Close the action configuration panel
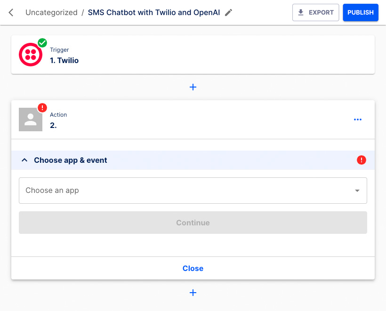Image resolution: width=386 pixels, height=311 pixels. pyautogui.click(x=193, y=268)
